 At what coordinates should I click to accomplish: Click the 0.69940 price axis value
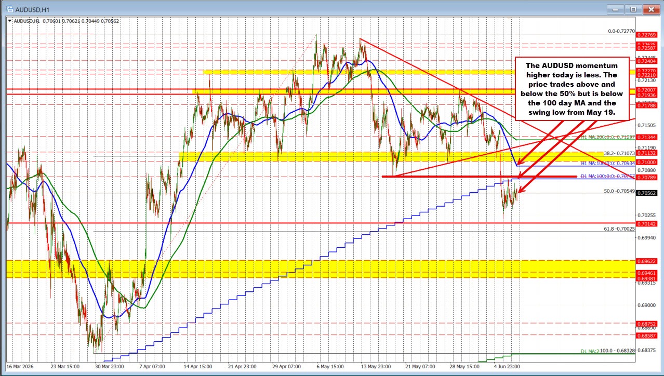pos(646,238)
